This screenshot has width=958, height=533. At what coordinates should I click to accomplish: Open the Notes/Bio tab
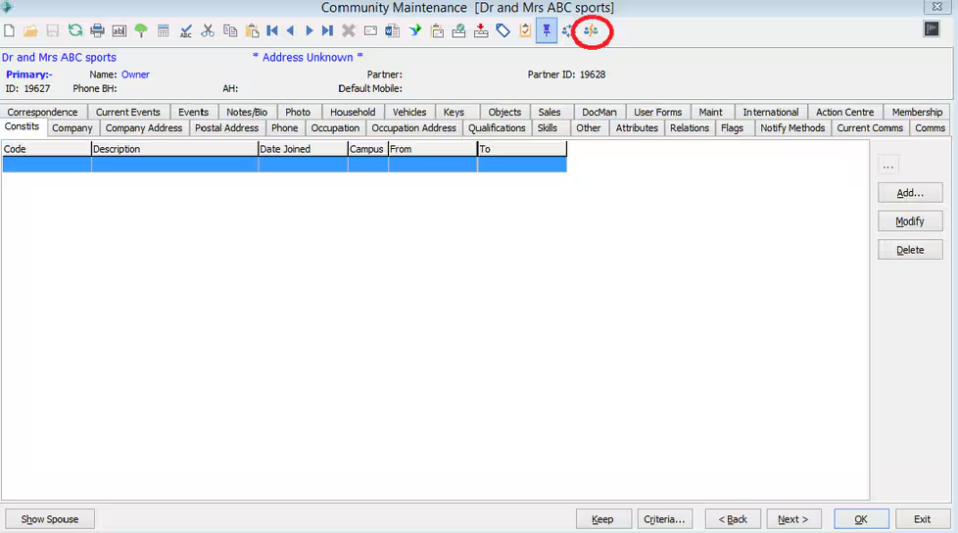pyautogui.click(x=247, y=112)
